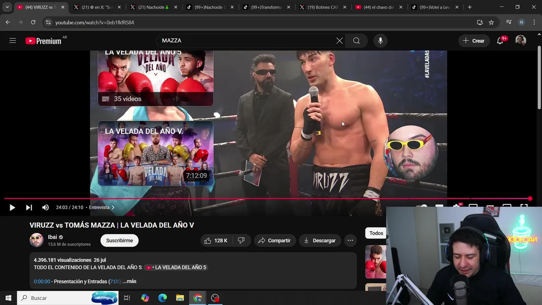The width and height of the screenshot is (542, 305).
Task: Install the app via address bar icon
Action: pos(480,22)
